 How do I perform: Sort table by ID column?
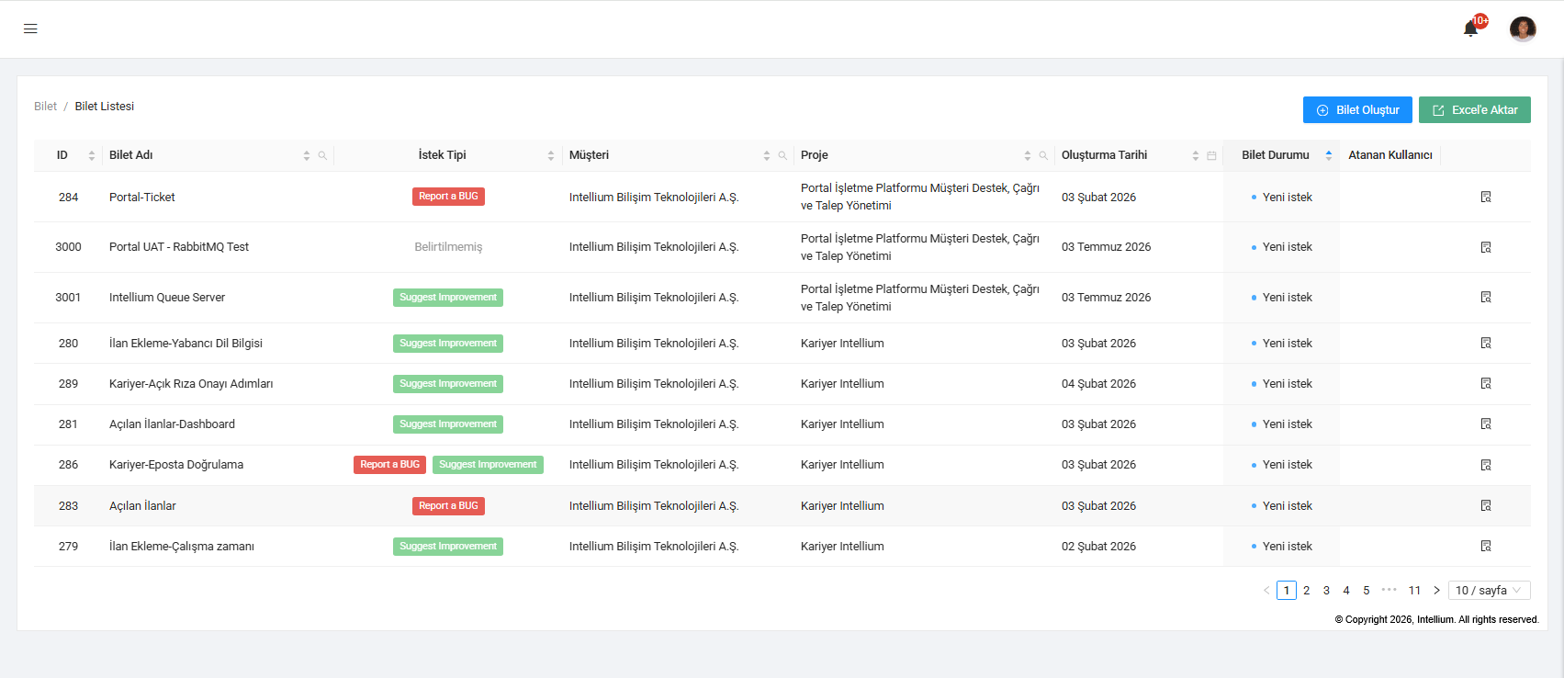pyautogui.click(x=92, y=155)
